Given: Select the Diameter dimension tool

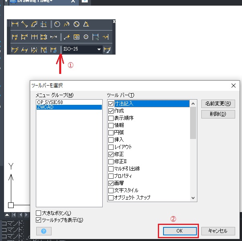Looking at the screenshot, I should pos(77,24).
